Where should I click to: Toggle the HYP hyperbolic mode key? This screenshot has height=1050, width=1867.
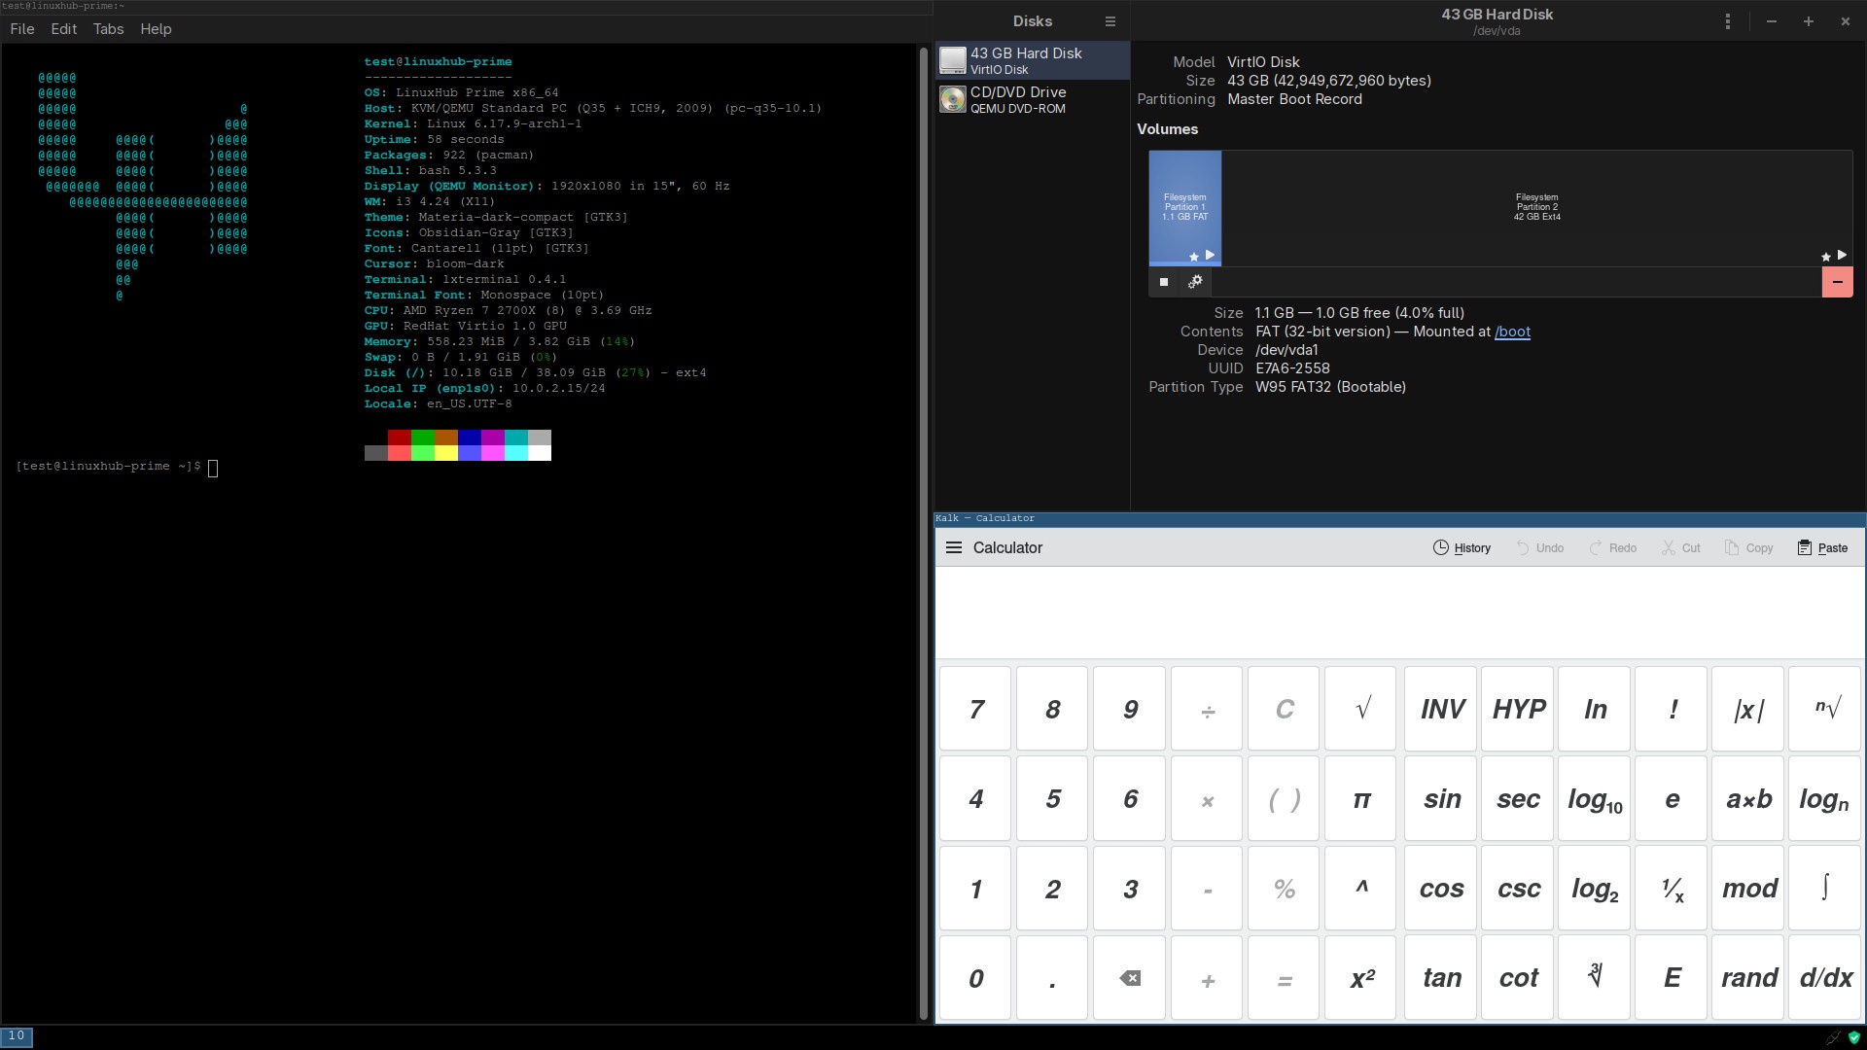pos(1518,709)
